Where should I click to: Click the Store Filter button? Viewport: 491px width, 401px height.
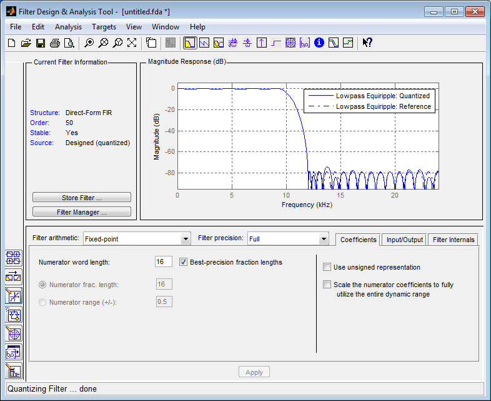click(82, 198)
